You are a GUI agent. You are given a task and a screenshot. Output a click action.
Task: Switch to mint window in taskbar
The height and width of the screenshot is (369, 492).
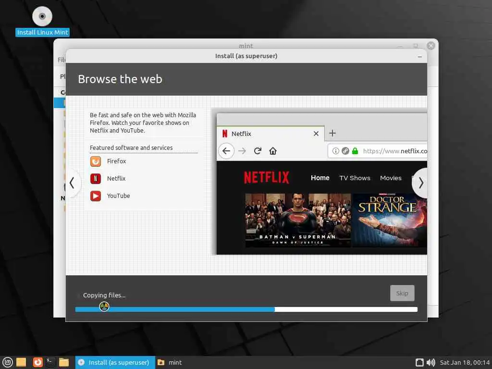(x=170, y=362)
